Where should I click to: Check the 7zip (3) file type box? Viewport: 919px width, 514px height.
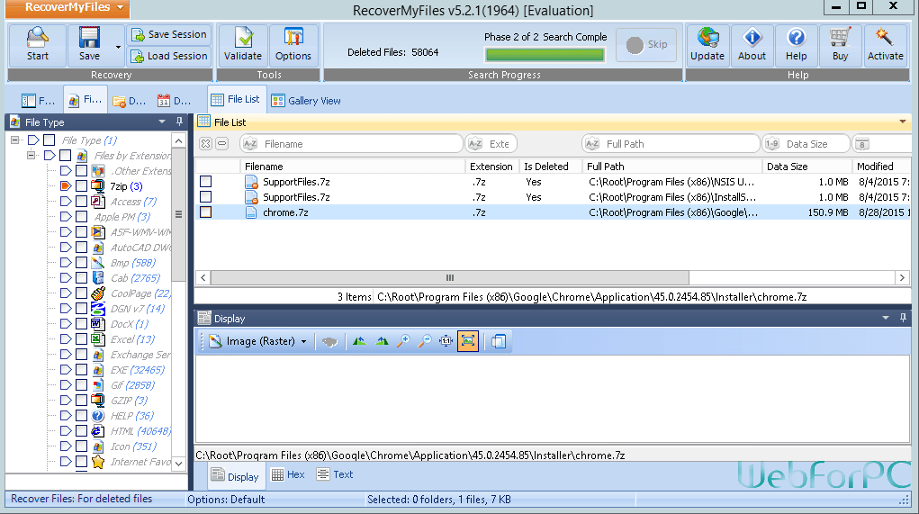(82, 185)
